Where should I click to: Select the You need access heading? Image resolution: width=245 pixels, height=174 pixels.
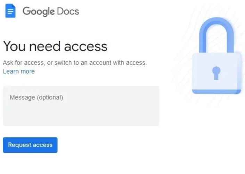(55, 46)
